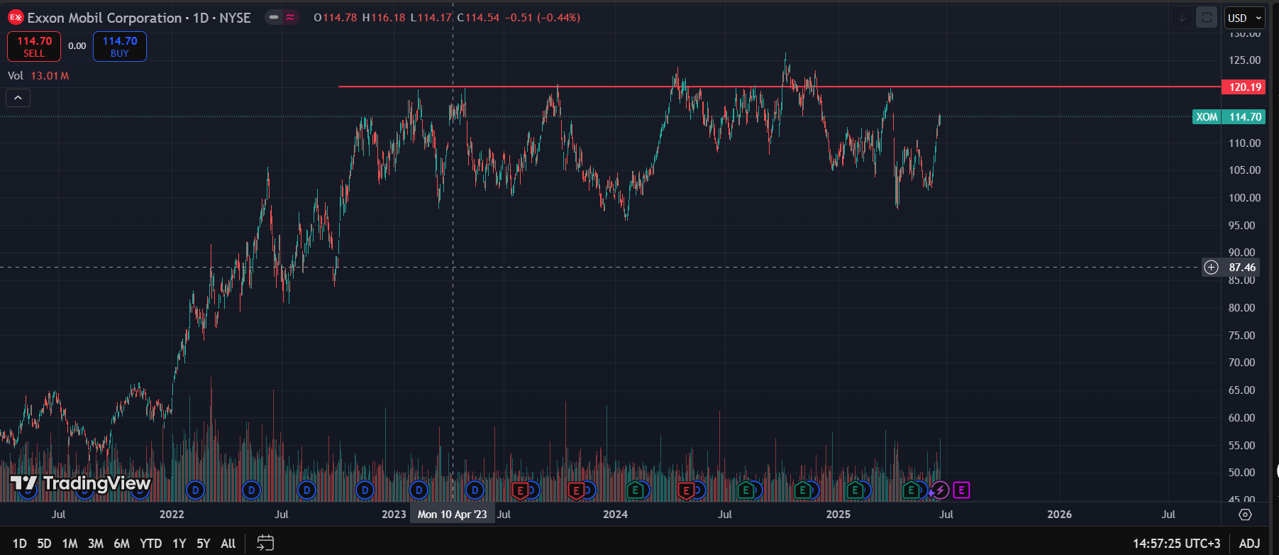Select the 3M time range

(x=96, y=544)
